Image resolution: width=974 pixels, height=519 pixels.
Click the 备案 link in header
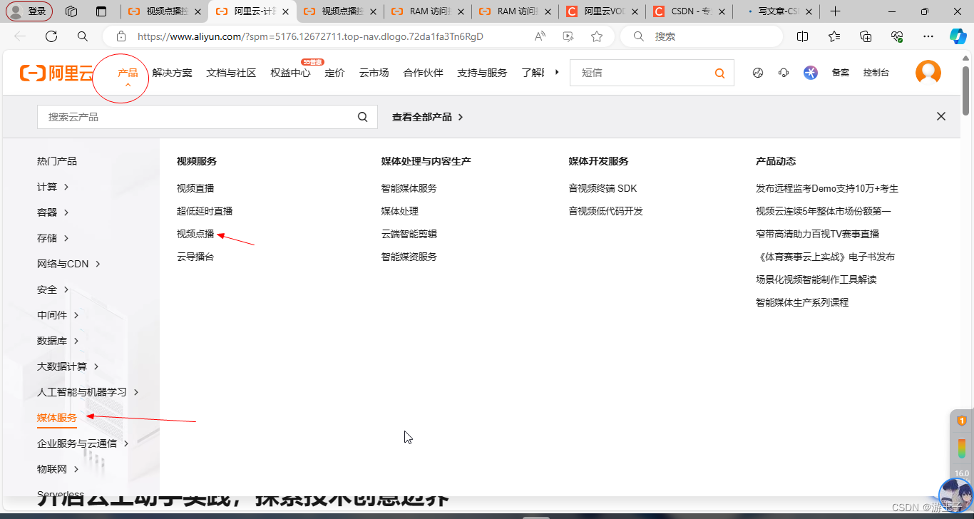[x=841, y=73]
